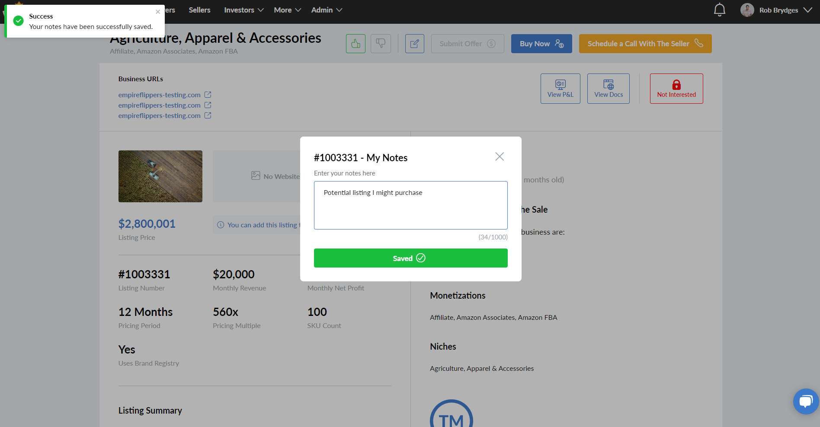
Task: Dismiss the Success notification toast
Action: tap(158, 12)
